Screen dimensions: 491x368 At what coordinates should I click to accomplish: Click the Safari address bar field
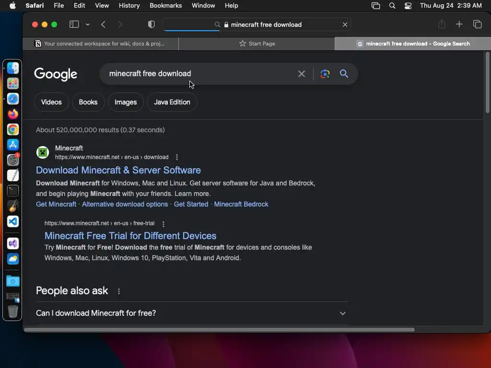coord(257,24)
